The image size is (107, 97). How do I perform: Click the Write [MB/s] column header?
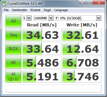[82, 25]
